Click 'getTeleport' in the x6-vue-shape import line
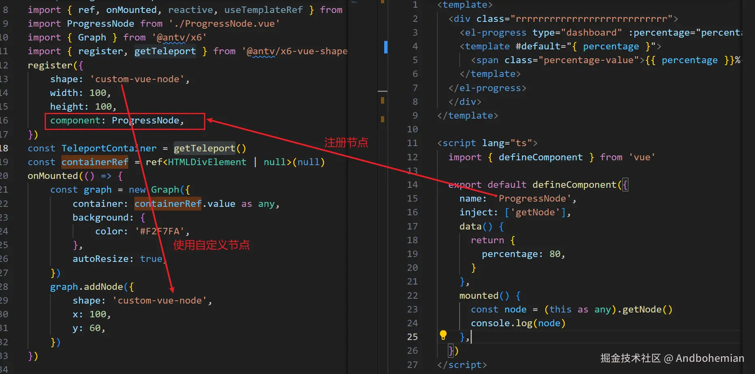This screenshot has width=755, height=374. point(165,51)
